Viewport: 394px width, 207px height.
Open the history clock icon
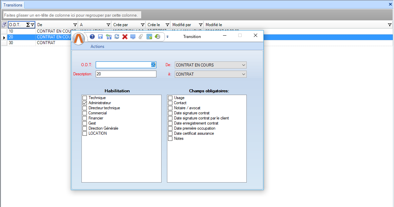coord(157,37)
